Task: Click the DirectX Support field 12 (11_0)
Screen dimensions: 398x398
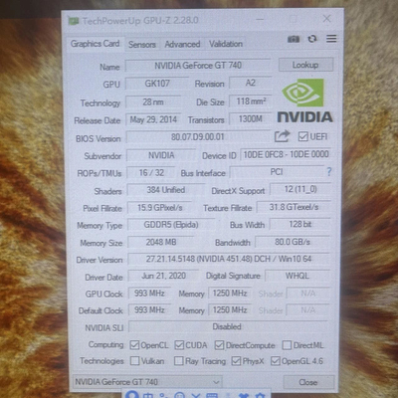Action: pyautogui.click(x=300, y=189)
